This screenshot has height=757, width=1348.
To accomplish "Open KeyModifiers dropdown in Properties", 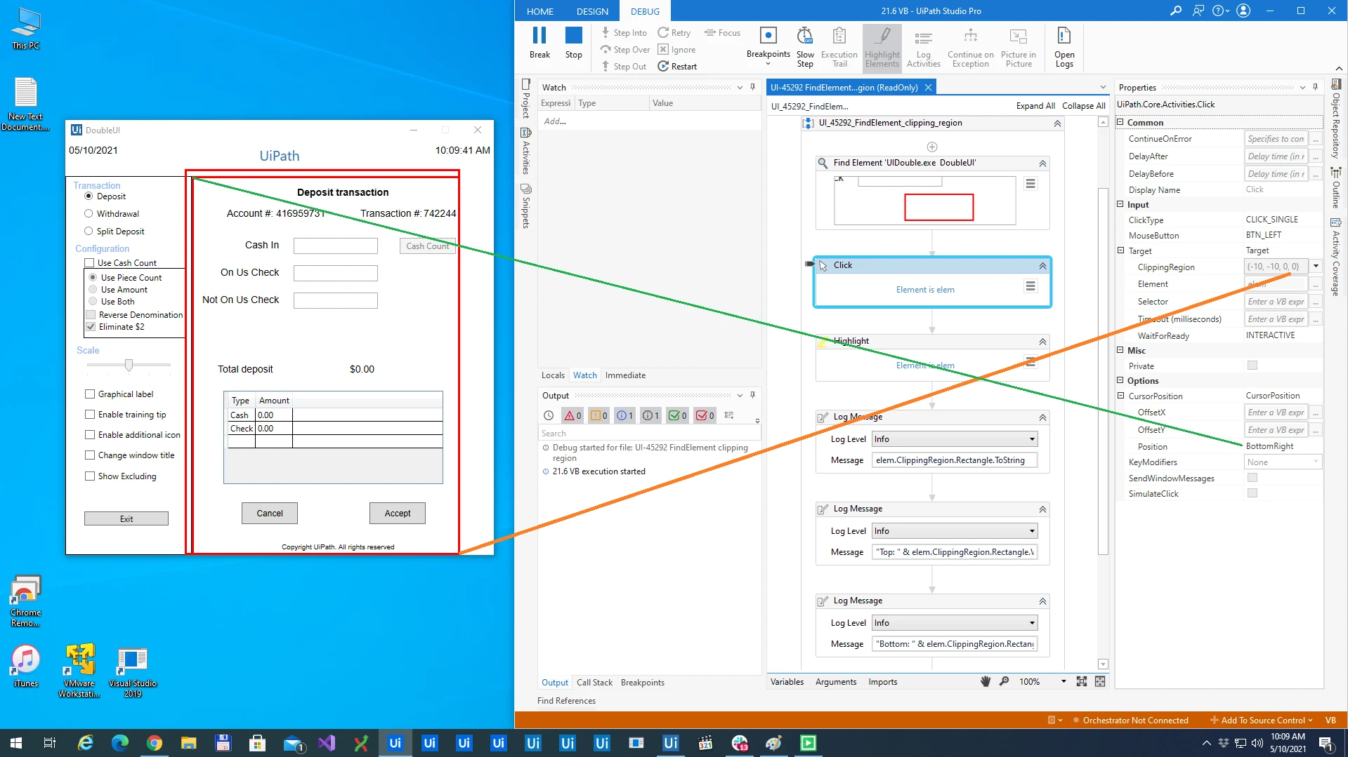I will click(x=1283, y=462).
